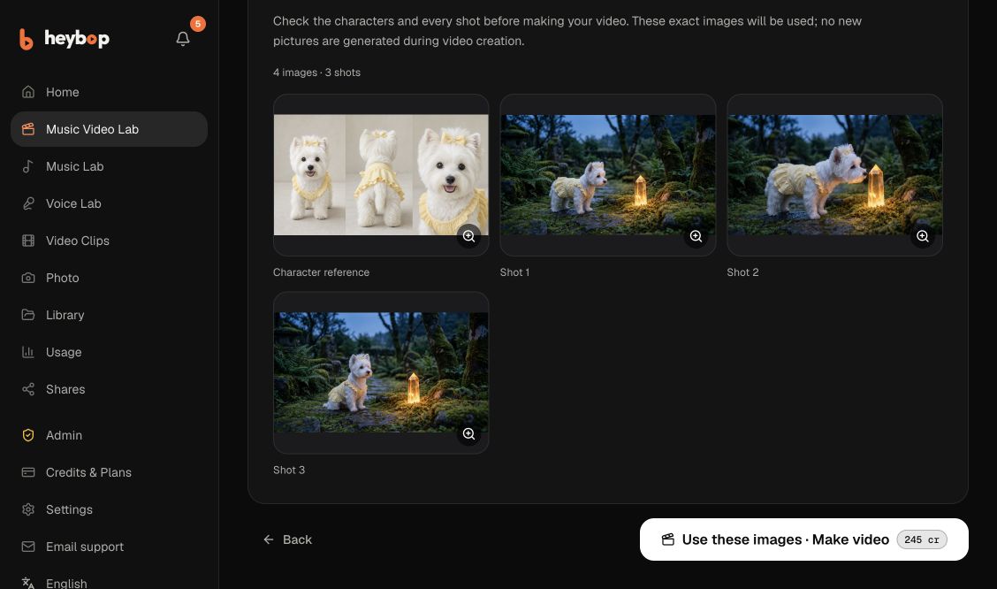Click the Video Clips film icon
997x589 pixels.
28,241
